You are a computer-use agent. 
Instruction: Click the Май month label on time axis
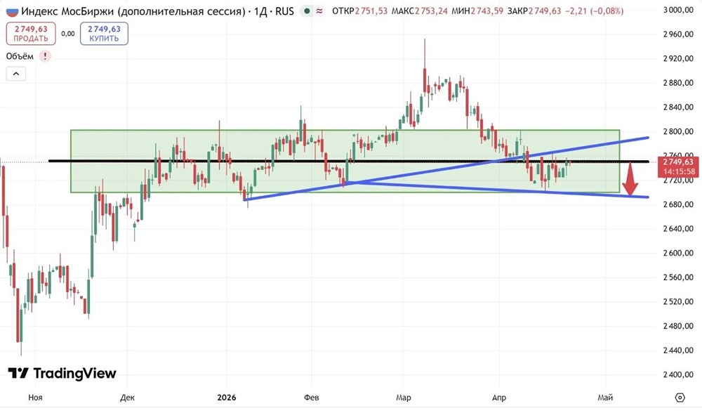tap(605, 398)
